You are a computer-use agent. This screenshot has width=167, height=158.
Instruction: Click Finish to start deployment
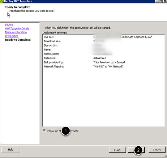pos(136,150)
